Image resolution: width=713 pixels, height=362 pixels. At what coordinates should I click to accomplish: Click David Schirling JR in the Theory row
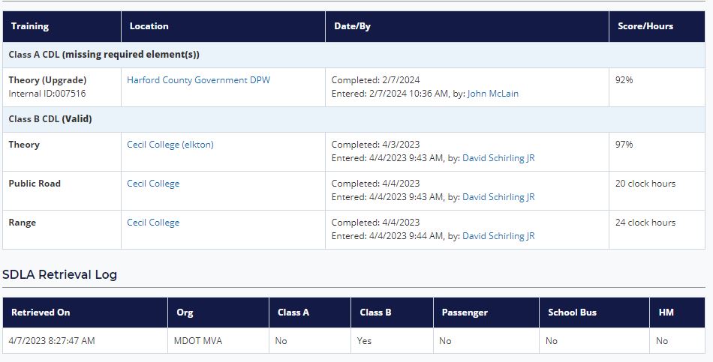click(x=498, y=158)
